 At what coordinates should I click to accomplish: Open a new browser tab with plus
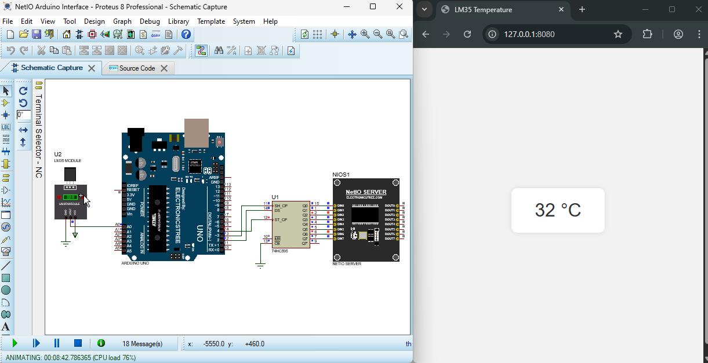click(x=582, y=9)
